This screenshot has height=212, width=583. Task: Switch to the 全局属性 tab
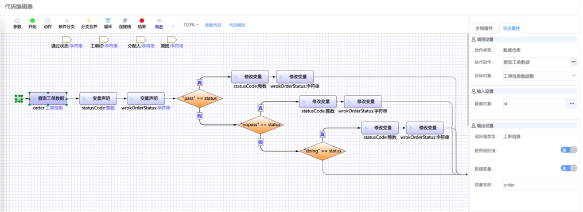[x=484, y=28]
